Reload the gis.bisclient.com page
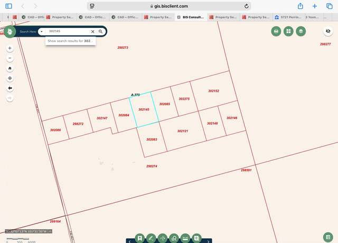Image resolution: width=338 pixels, height=243 pixels. click(x=247, y=6)
